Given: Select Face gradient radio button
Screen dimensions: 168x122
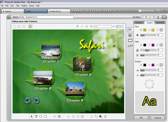Looking at the screenshot, I should pos(149,30).
